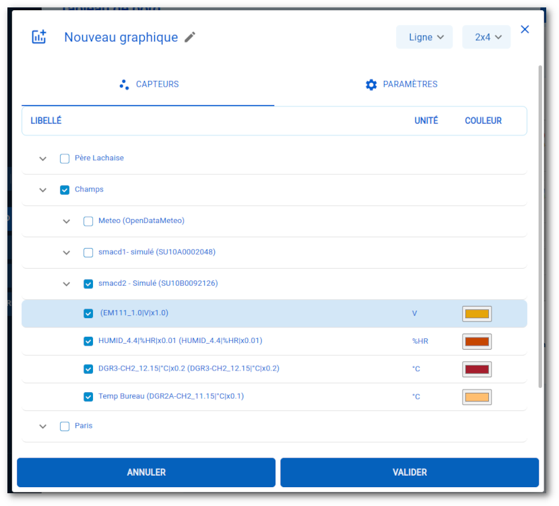Collapse the smacd2 - Simulé node
The height and width of the screenshot is (506, 559).
[67, 284]
